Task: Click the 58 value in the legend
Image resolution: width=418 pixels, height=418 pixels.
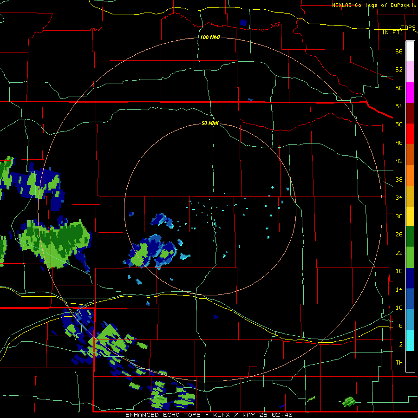Action: 399,88
